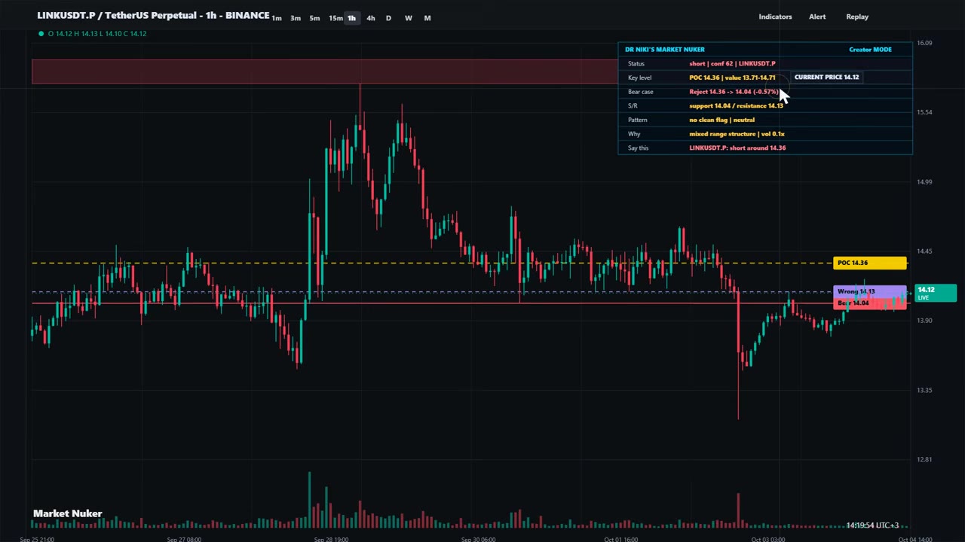Image resolution: width=965 pixels, height=542 pixels.
Task: Click 12.81 on the price axis
Action: tap(924, 459)
